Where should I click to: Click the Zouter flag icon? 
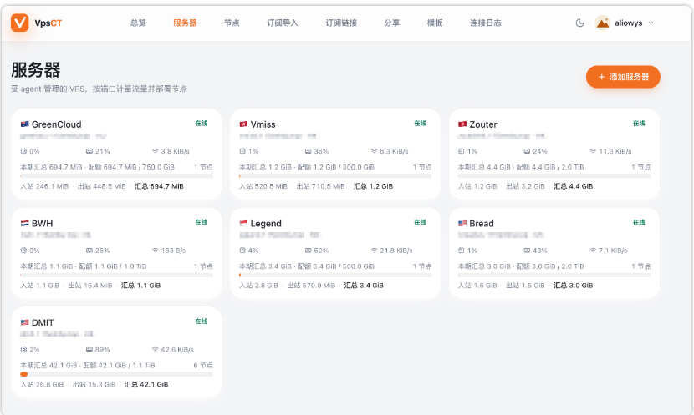coord(462,124)
